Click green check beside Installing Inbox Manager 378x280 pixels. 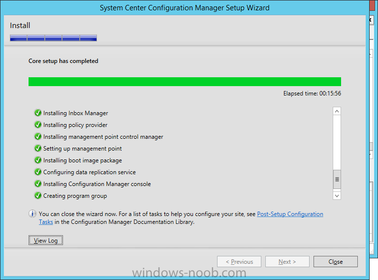pos(38,113)
